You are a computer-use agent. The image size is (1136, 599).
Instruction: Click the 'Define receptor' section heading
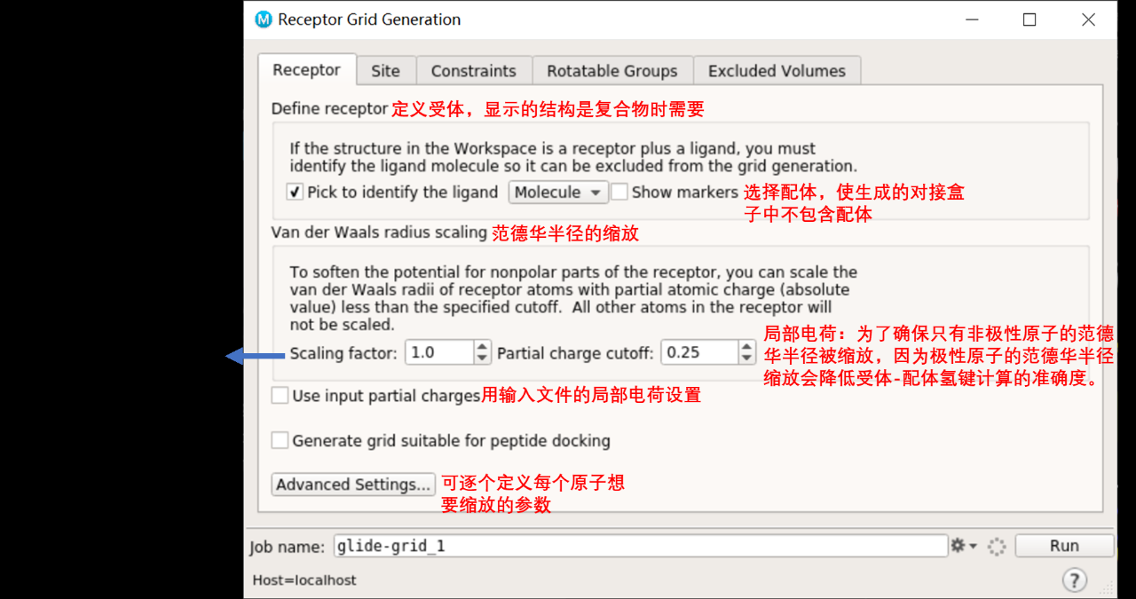[x=329, y=109]
